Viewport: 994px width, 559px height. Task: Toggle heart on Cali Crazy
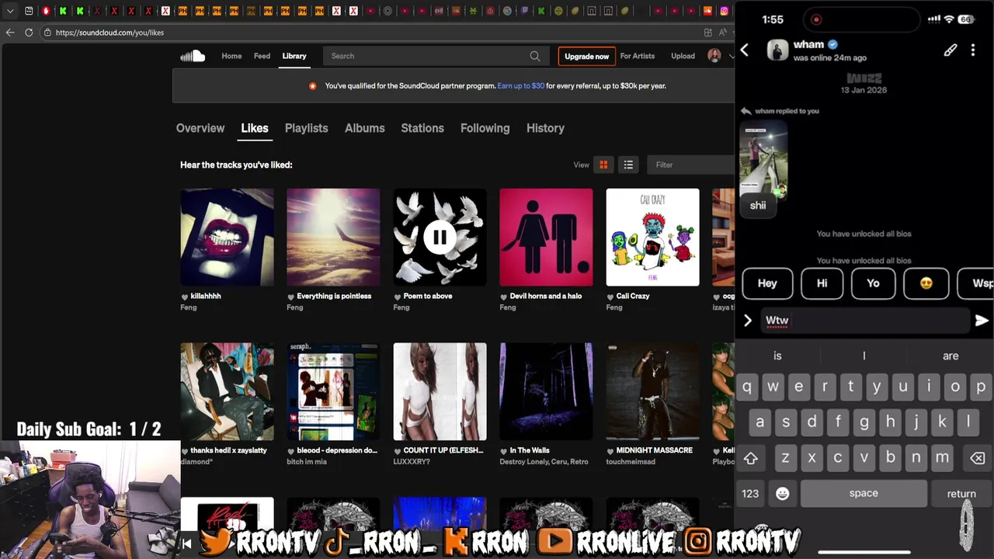610,297
